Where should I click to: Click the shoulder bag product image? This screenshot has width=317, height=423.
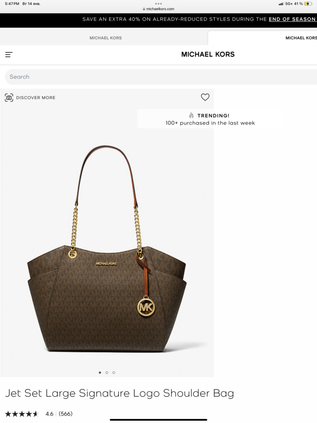(107, 248)
